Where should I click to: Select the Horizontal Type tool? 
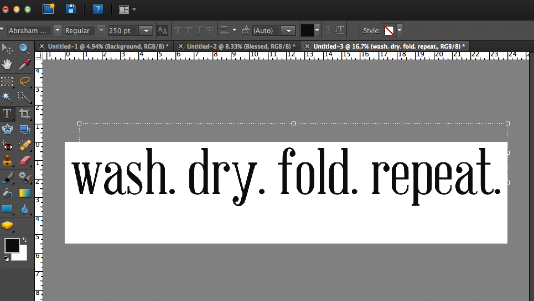7,114
